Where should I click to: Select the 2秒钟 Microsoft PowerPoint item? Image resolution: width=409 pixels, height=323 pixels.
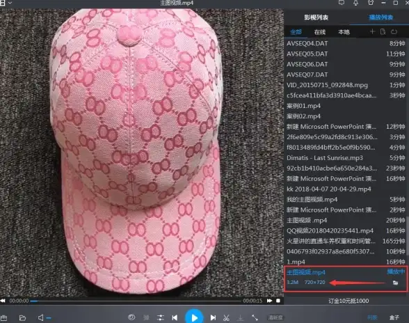pyautogui.click(x=346, y=210)
